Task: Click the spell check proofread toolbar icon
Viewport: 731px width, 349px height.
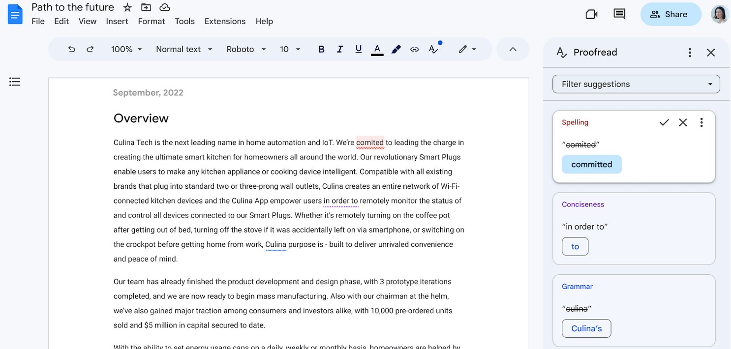Action: tap(434, 48)
